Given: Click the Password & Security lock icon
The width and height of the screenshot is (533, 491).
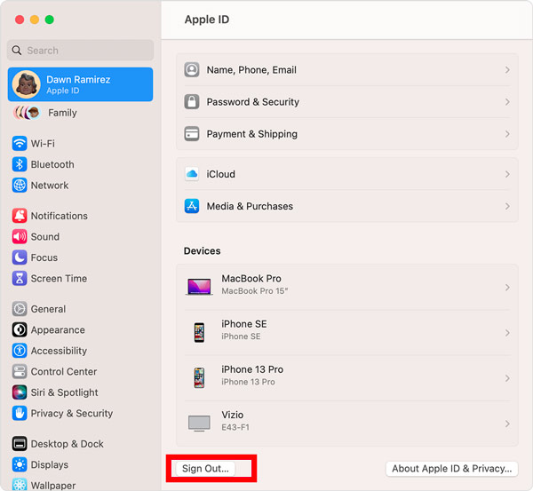Looking at the screenshot, I should 192,101.
